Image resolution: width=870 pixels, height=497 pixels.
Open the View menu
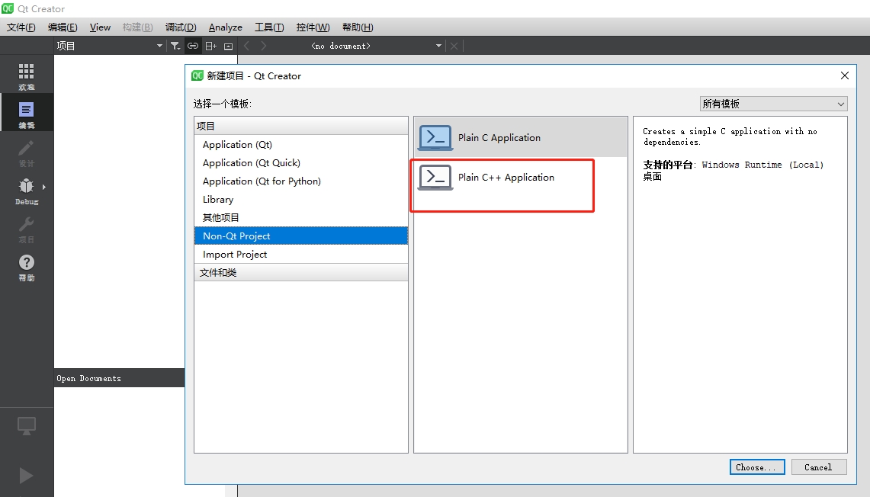(101, 27)
